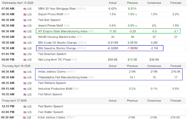Select the flag icon next to Fed Bowman Speech
This screenshot has height=122, width=187.
25,54
